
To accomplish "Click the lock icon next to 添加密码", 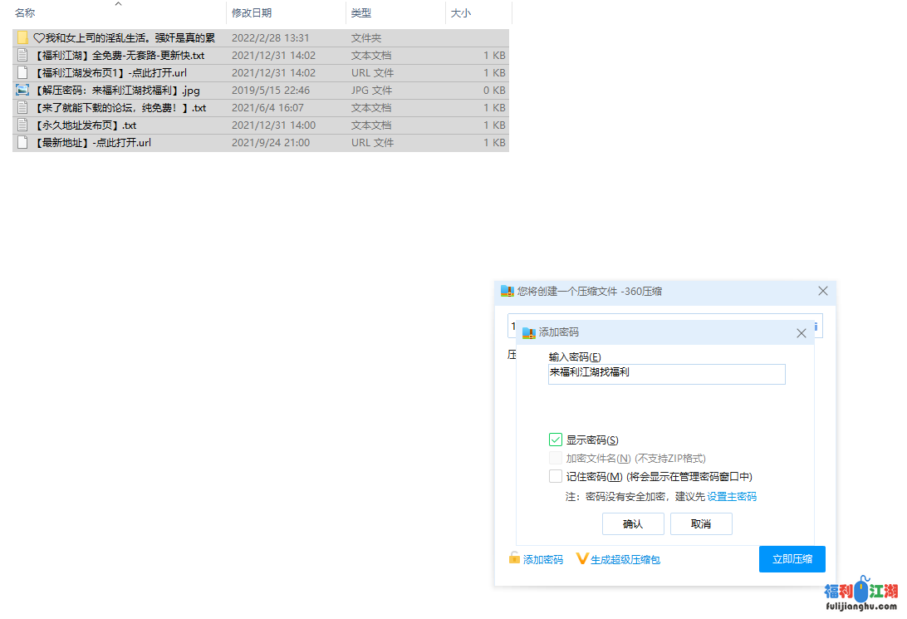I will (515, 559).
